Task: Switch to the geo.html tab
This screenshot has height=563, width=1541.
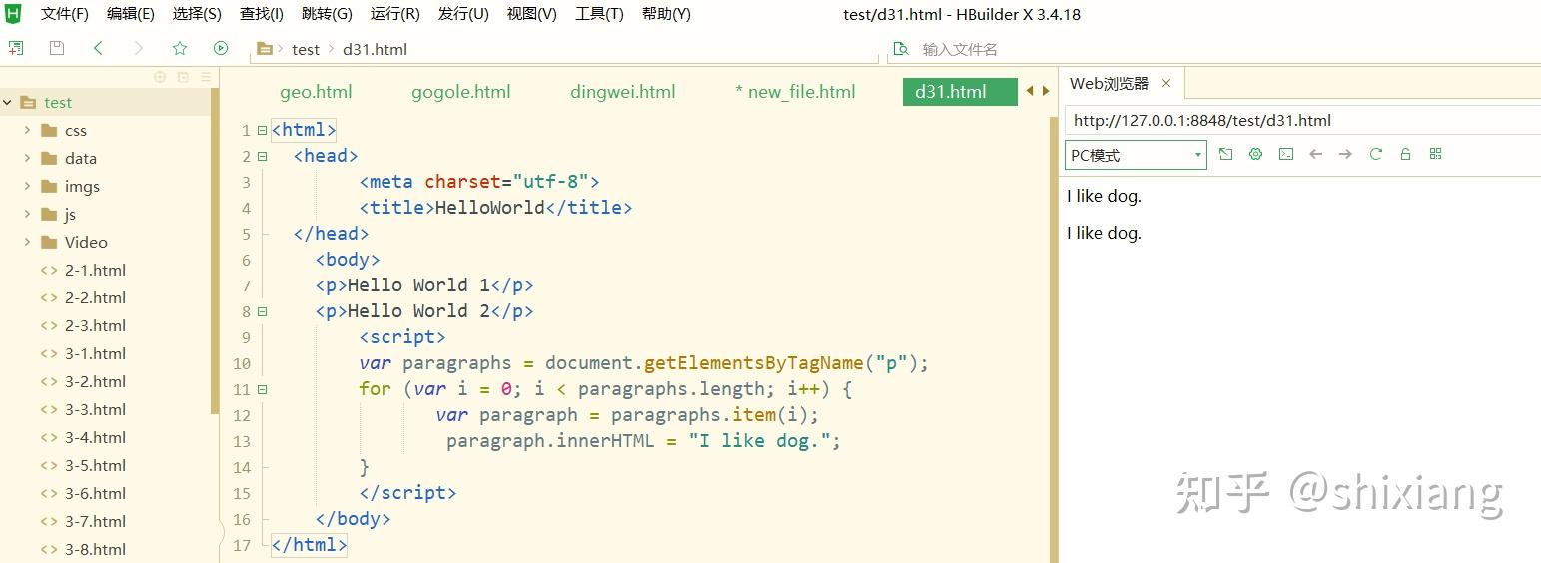Action: [x=316, y=91]
